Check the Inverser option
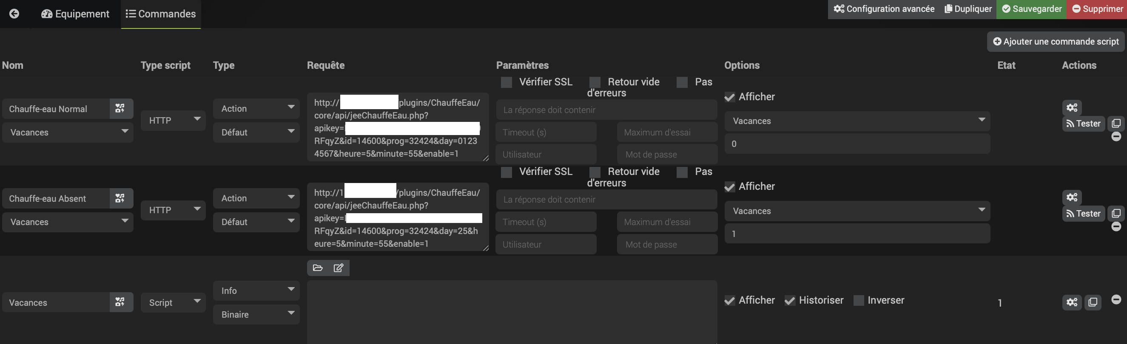 point(858,301)
